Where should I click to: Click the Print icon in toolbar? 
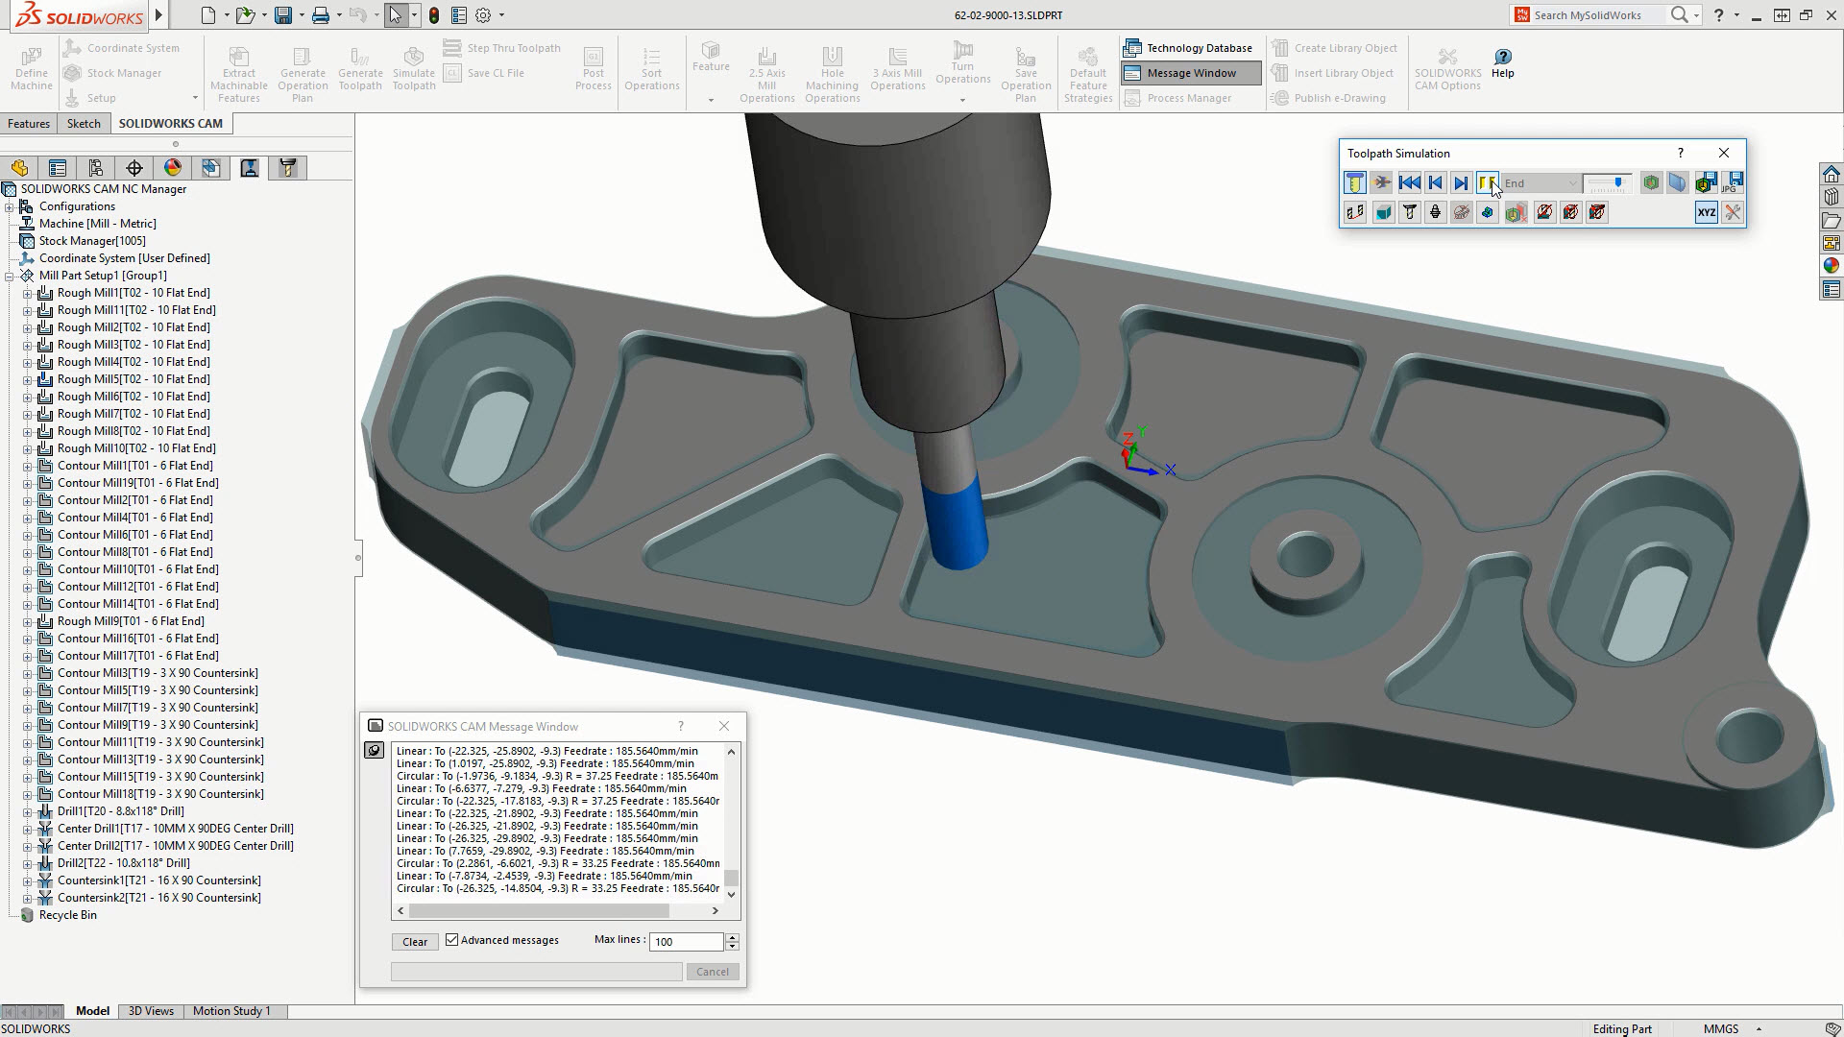coord(321,15)
